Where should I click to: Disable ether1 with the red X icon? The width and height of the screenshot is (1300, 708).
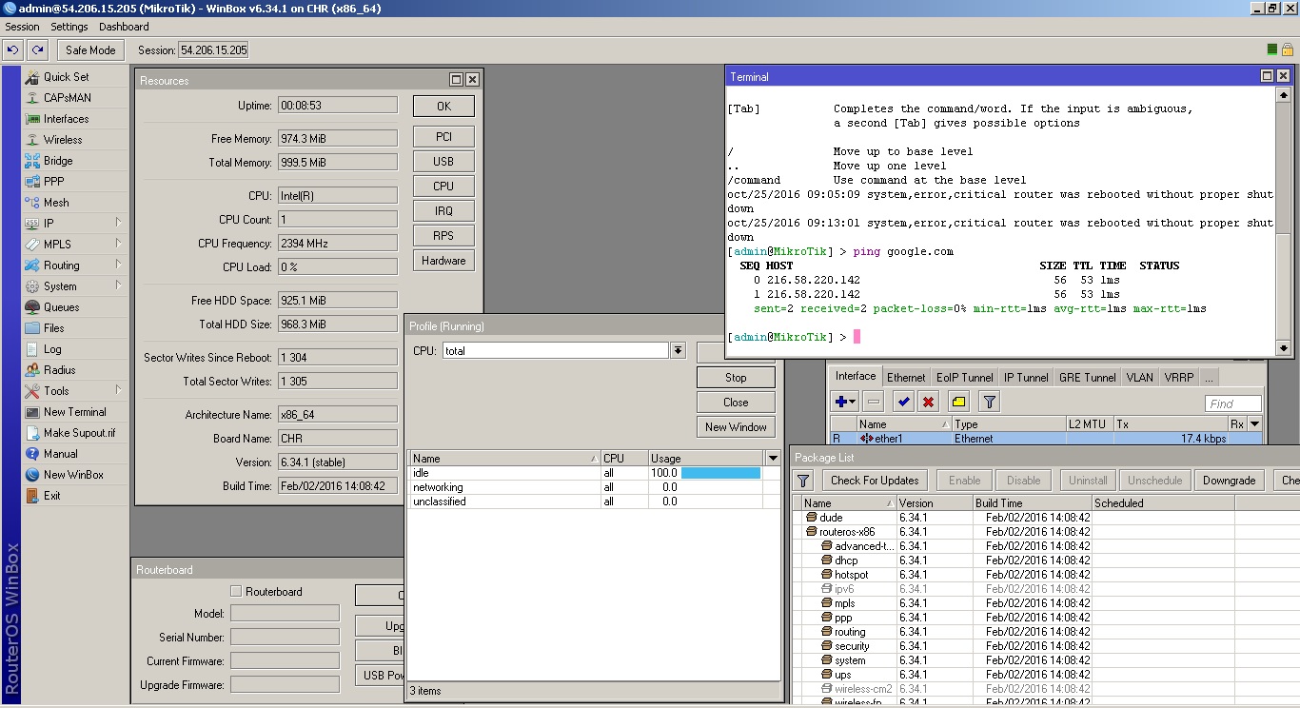930,401
